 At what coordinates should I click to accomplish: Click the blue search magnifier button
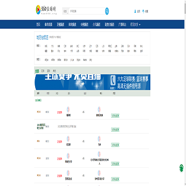click(x=107, y=11)
